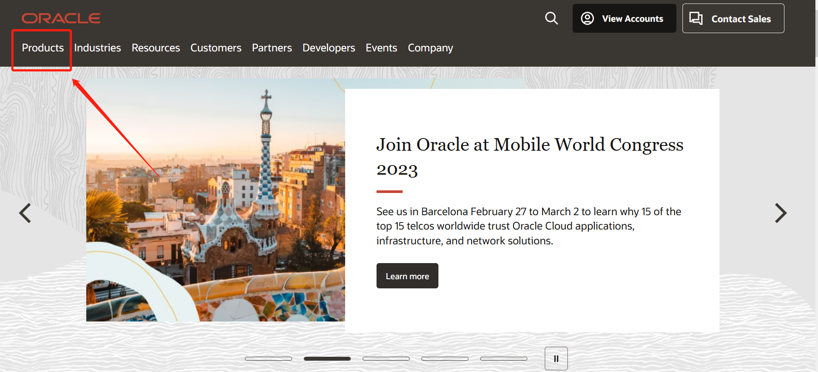
Task: Open the Customers menu
Action: [216, 48]
